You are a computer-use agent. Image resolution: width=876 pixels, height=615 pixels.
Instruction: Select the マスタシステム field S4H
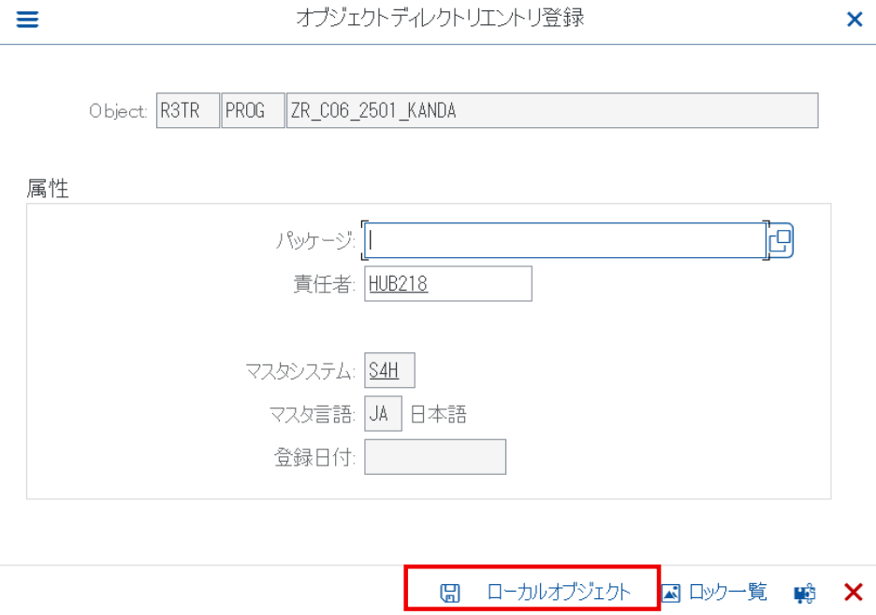[x=389, y=370]
